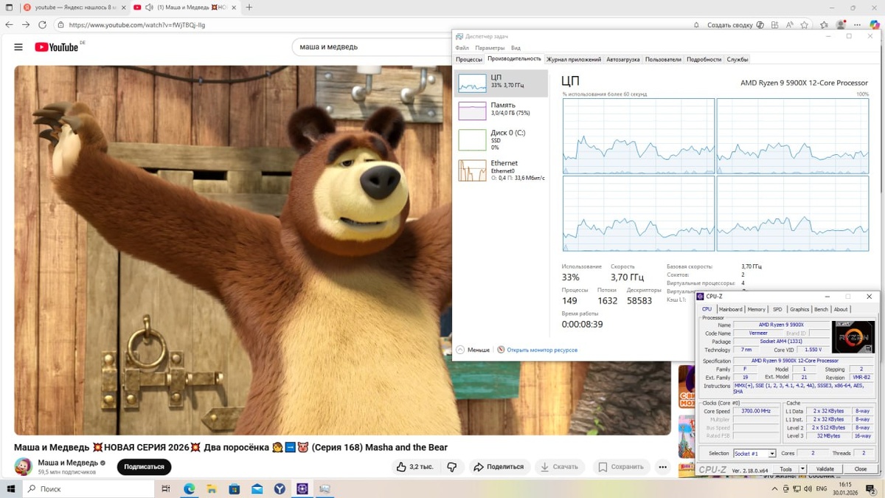885x498 pixels.
Task: Select Task Manager taskbar icon
Action: point(324,488)
